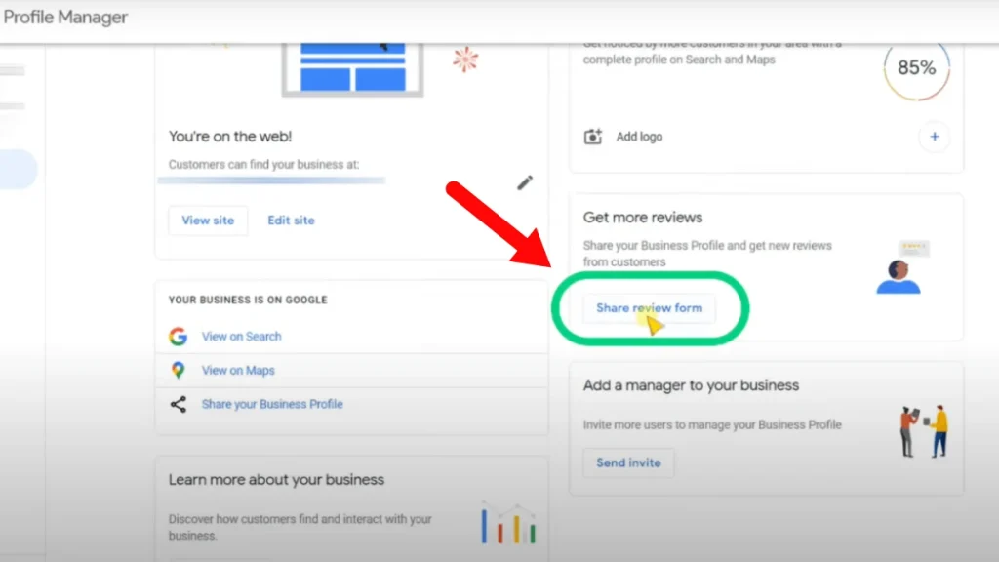
Task: Click the Profile Manager title
Action: 65,18
